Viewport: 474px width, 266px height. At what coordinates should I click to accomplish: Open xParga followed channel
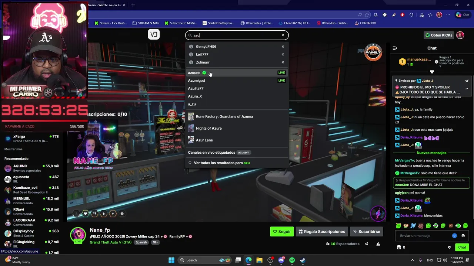pos(31,139)
